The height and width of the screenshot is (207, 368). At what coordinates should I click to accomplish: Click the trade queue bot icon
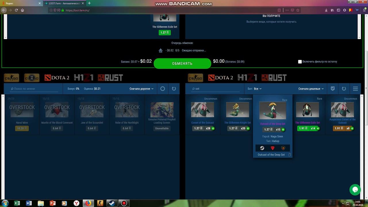[x=161, y=51]
